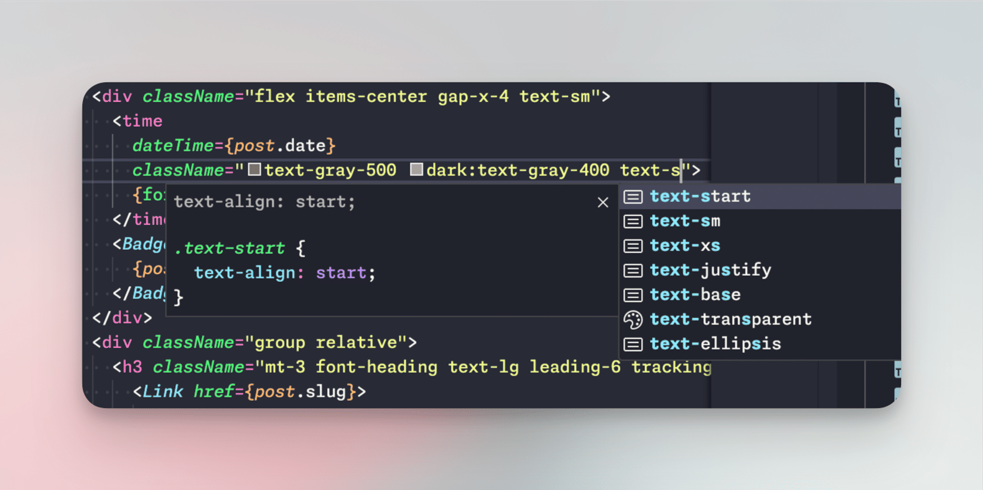983x490 pixels.
Task: Click the "text-align: start;" popup header line
Action: [x=264, y=202]
